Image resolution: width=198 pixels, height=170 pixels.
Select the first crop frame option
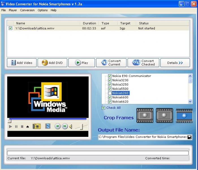coord(145,115)
